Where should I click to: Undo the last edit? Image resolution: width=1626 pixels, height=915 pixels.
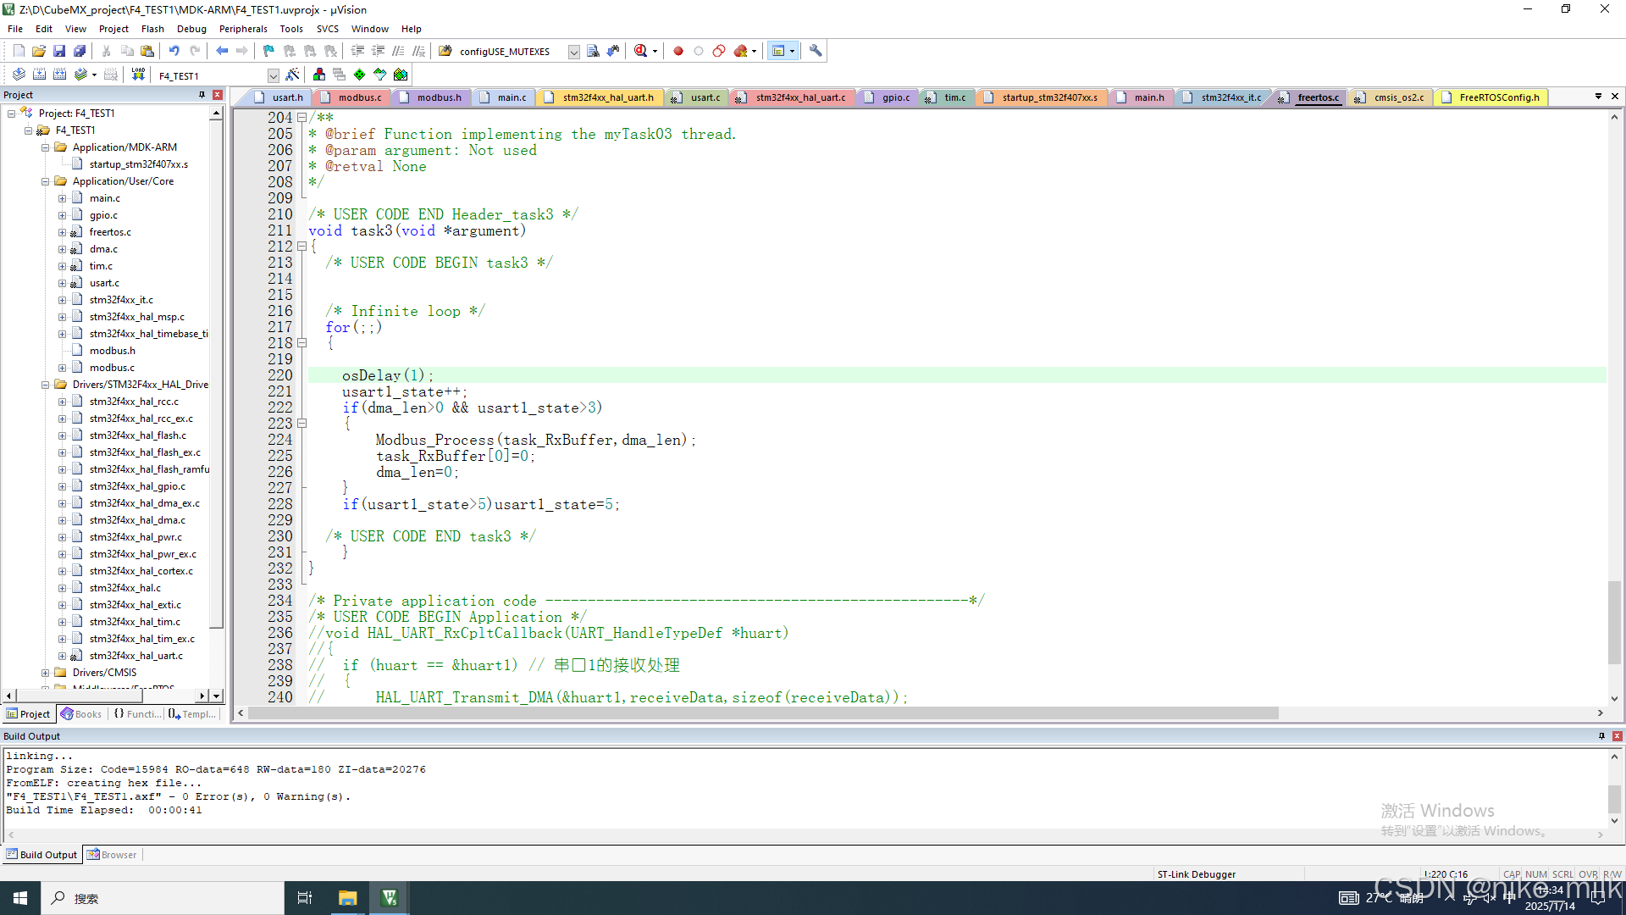tap(174, 51)
